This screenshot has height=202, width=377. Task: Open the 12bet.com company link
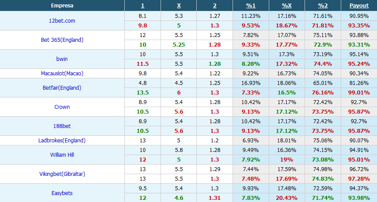(x=62, y=20)
